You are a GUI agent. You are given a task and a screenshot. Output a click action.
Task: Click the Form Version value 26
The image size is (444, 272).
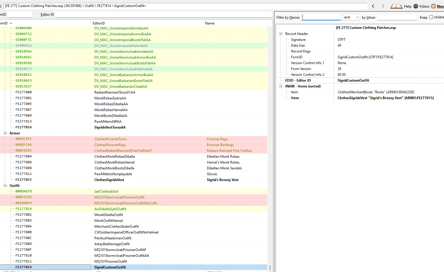pos(339,69)
